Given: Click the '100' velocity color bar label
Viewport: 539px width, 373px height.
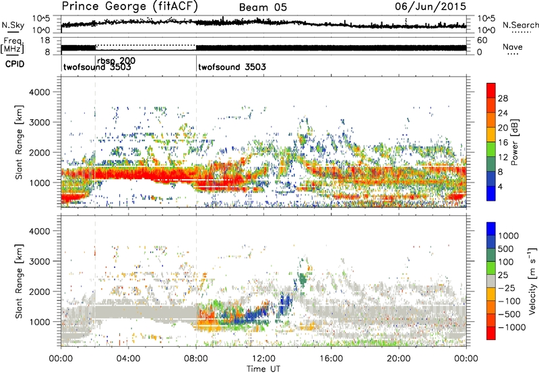Looking at the screenshot, I should (506, 262).
